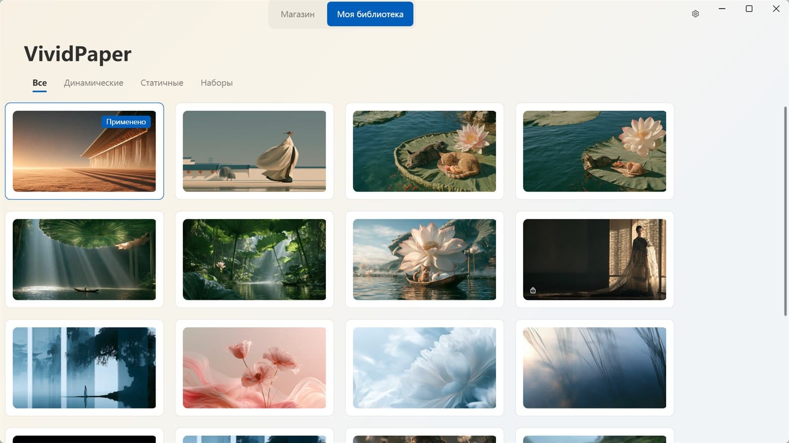Image resolution: width=789 pixels, height=443 pixels.
Task: Select cat in boat under lotus
Action: click(425, 259)
